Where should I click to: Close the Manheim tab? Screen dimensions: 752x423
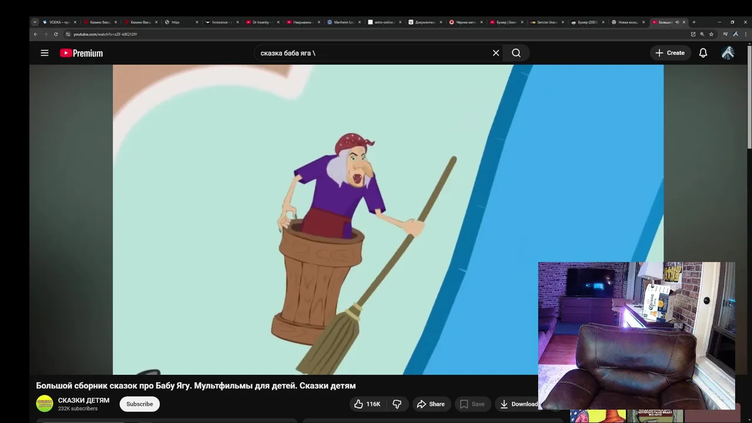(359, 22)
